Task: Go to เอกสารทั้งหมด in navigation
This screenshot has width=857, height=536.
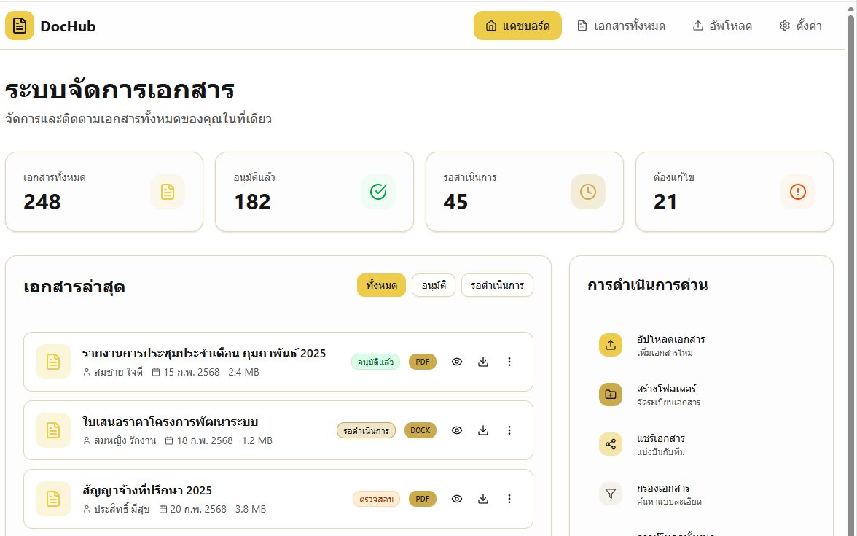Action: click(622, 26)
